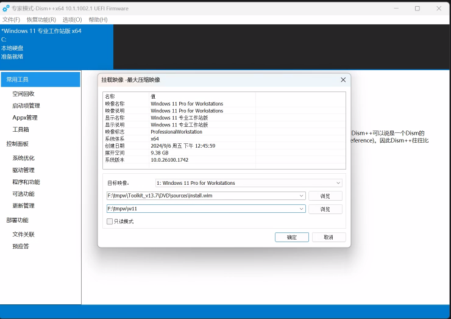Open the 恢复功能(R) menu
Viewport: 451px width, 319px height.
pyautogui.click(x=41, y=20)
